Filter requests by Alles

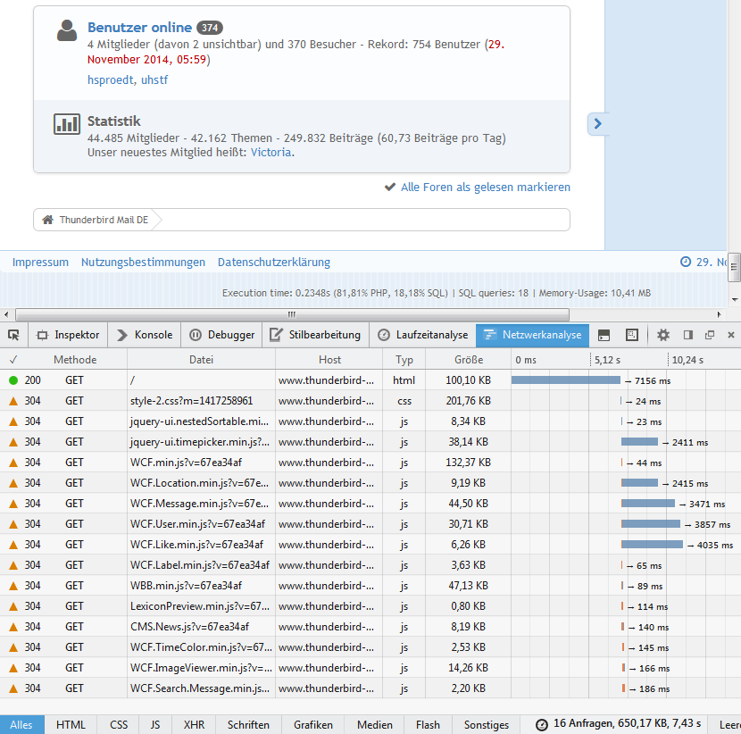pos(21,724)
